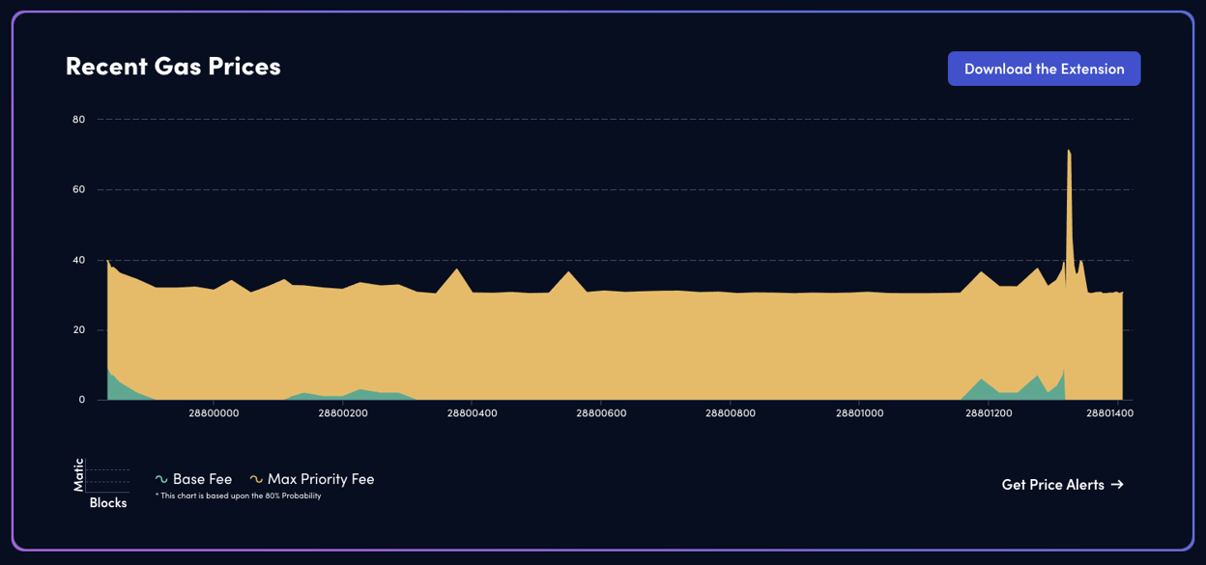
Task: Click the y-axis value 60
Action: tap(79, 189)
